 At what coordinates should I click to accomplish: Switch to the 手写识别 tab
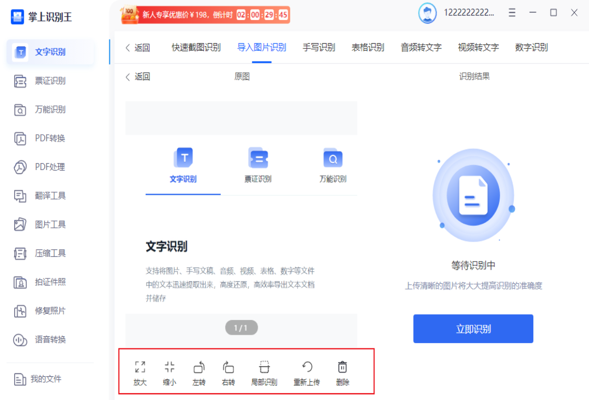pos(318,47)
